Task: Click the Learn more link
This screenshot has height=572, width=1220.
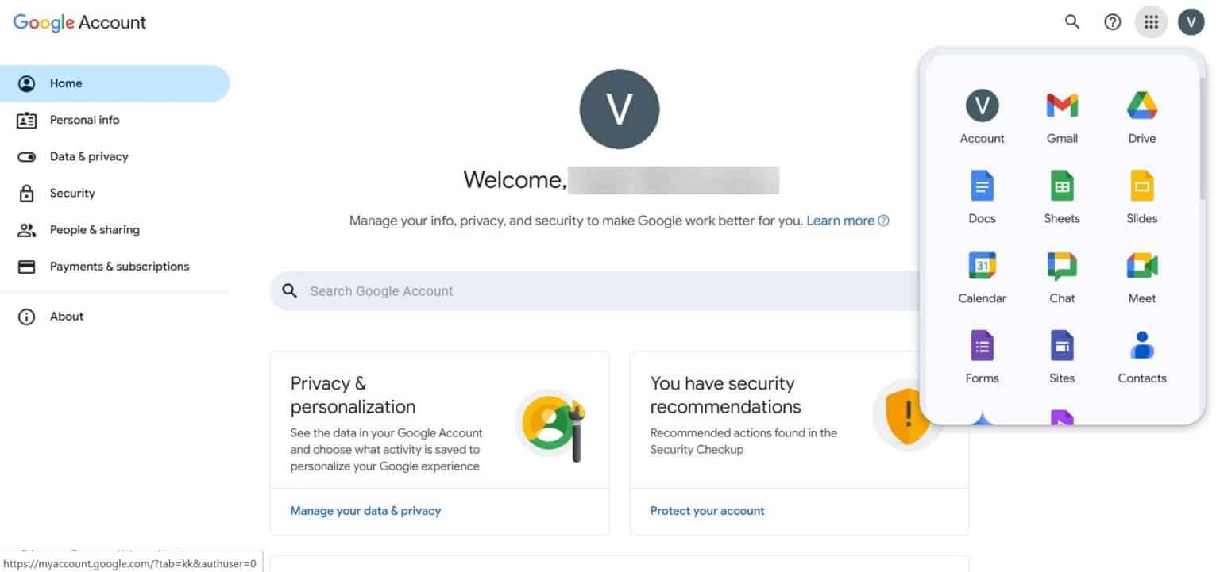Action: (839, 221)
